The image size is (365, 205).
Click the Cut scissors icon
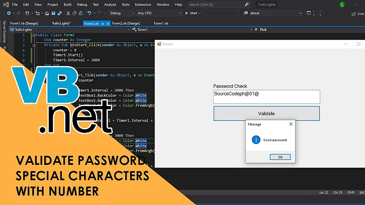(x=68, y=13)
